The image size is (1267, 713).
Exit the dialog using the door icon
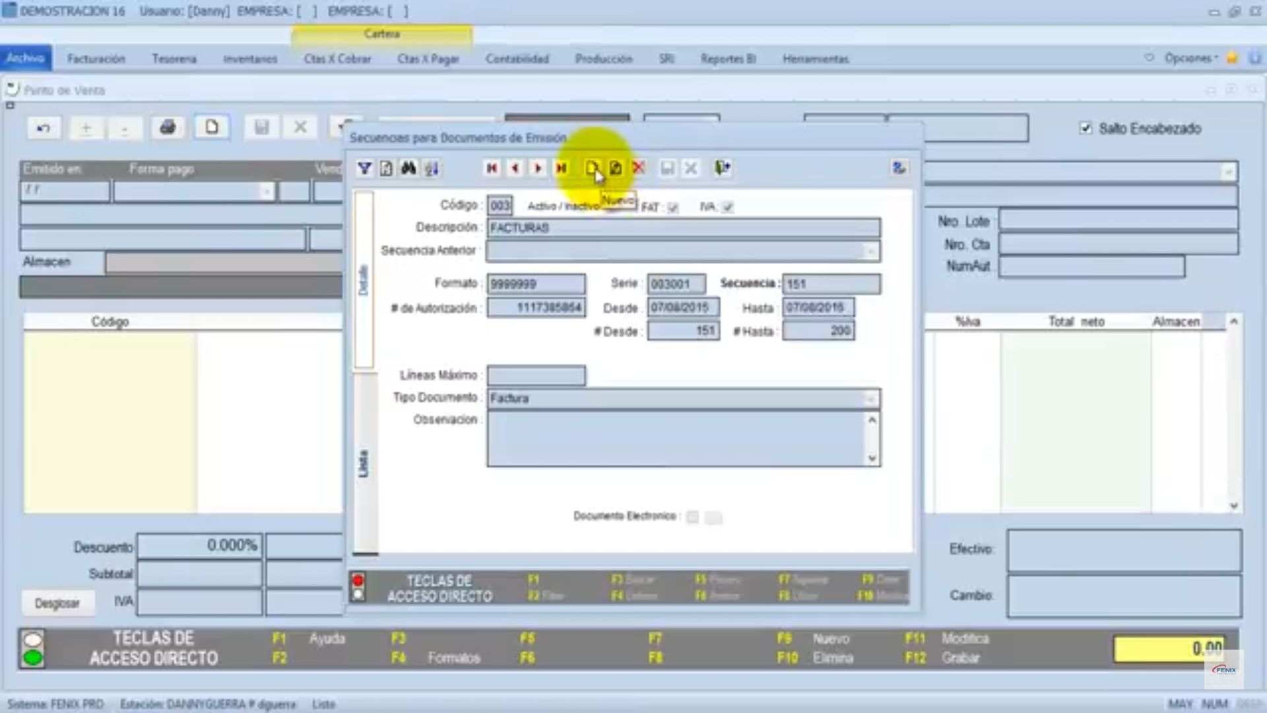click(721, 168)
